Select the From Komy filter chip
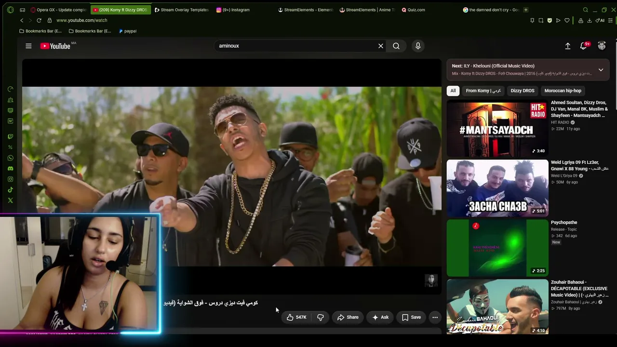The height and width of the screenshot is (347, 617). [x=483, y=91]
